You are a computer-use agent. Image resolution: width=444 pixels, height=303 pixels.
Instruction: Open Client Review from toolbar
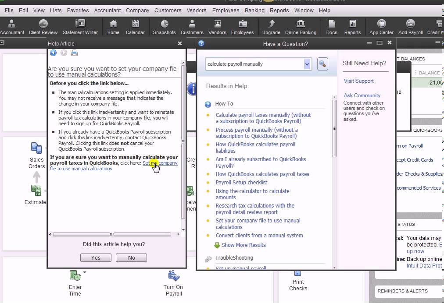(43, 27)
